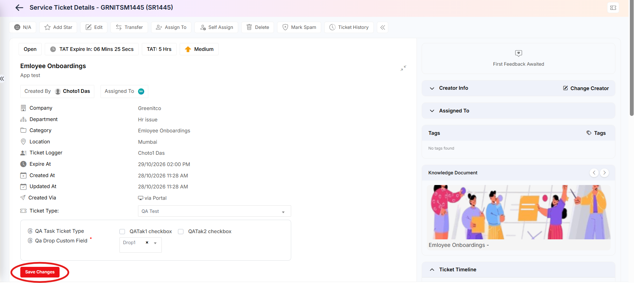Click the N/A status button

tap(23, 27)
